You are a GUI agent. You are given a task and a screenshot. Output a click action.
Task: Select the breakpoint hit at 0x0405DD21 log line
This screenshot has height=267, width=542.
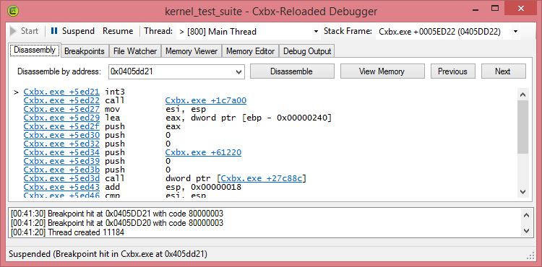pyautogui.click(x=117, y=213)
